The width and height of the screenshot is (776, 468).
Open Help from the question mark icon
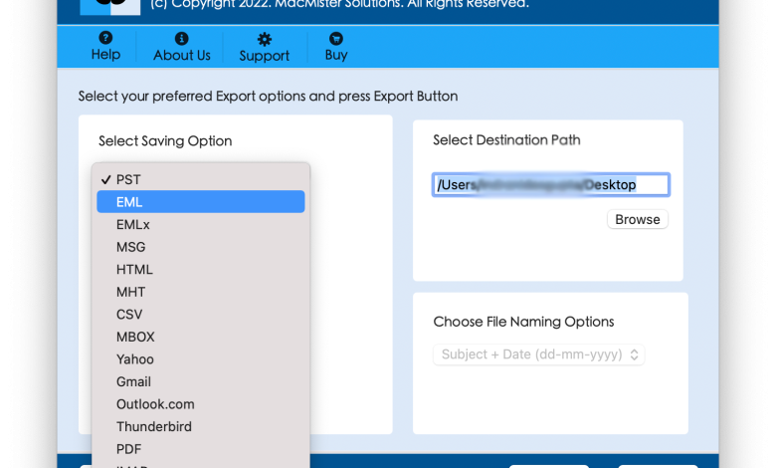105,38
